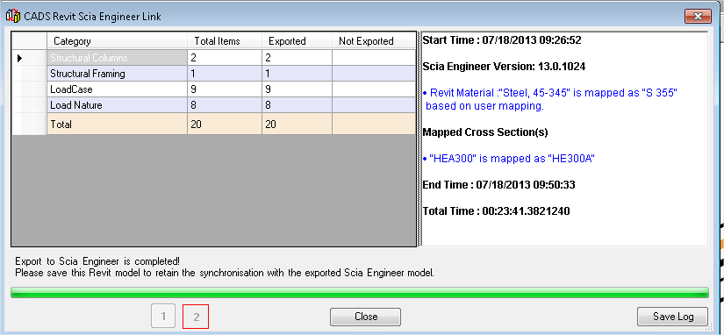This screenshot has width=724, height=335.
Task: Select the LoadCase category cell
Action: (118, 89)
